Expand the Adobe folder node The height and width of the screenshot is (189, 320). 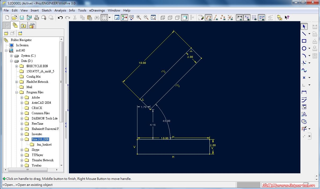pyautogui.click(x=22, y=98)
